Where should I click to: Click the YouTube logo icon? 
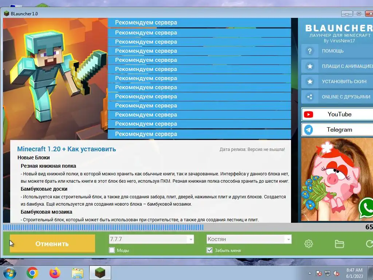click(309, 114)
